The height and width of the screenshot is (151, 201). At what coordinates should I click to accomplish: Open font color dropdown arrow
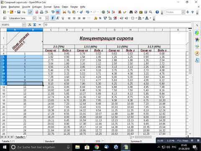pyautogui.click(x=150, y=18)
